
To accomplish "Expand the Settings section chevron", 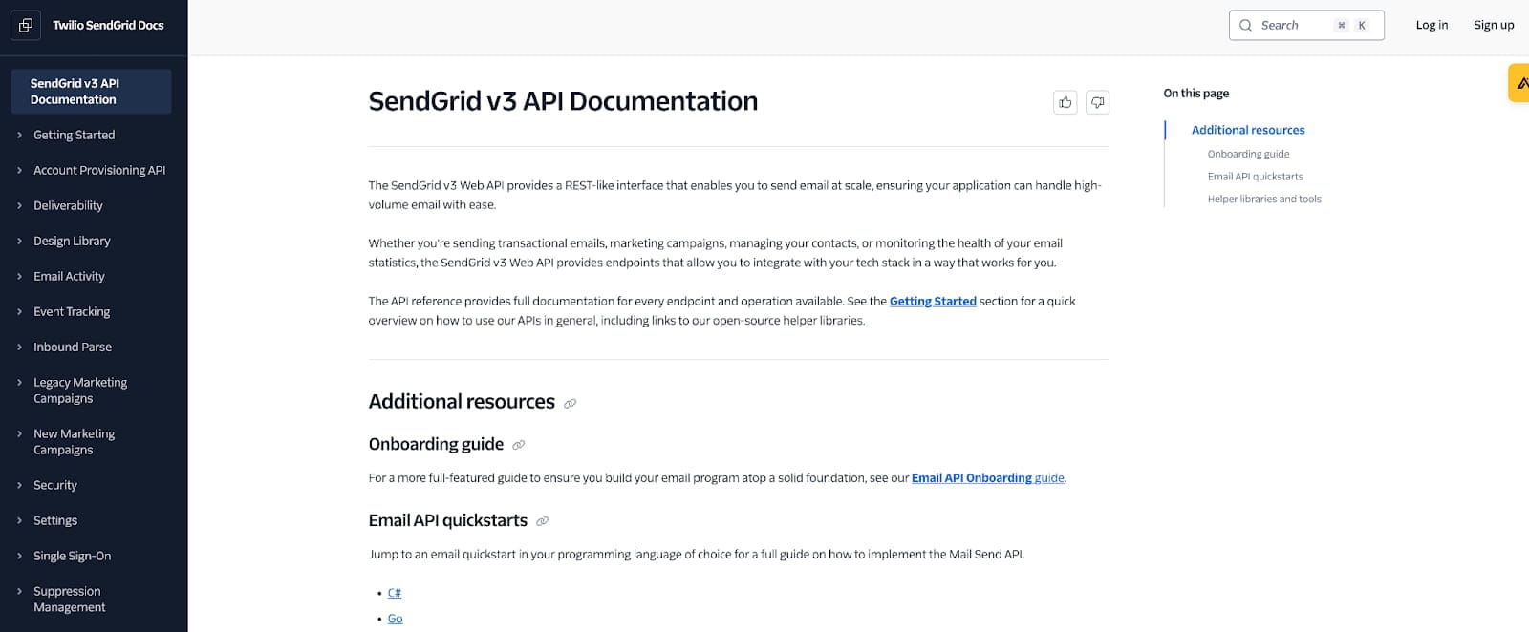I will (x=19, y=521).
